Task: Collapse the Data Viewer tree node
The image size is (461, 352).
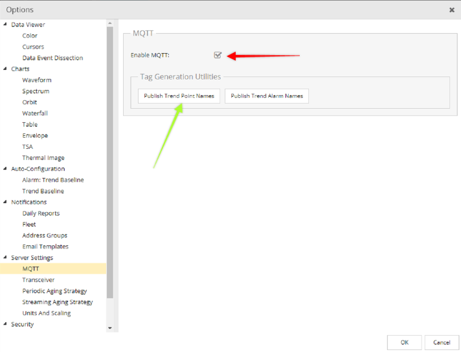Action: tap(5, 25)
